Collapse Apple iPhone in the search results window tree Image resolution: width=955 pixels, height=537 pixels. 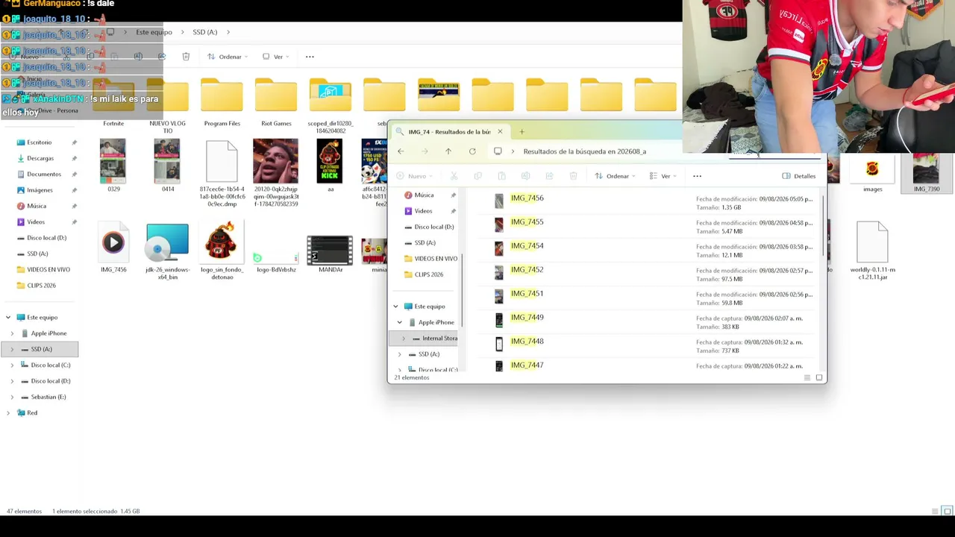(x=399, y=323)
